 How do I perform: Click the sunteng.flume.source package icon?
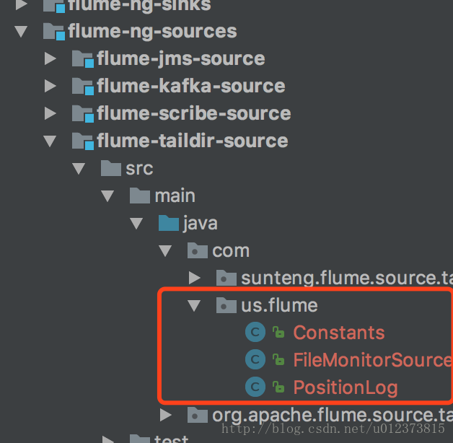click(226, 278)
